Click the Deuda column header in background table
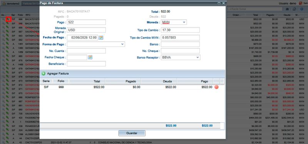 [x=287, y=15]
